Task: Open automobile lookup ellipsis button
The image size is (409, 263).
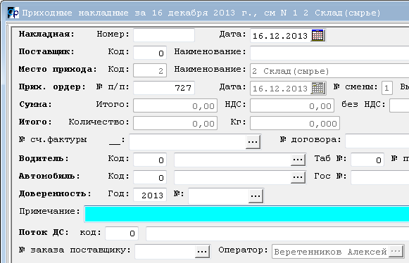Action: pos(298,177)
